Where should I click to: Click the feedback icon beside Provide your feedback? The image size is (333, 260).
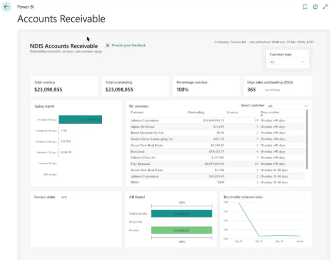pyautogui.click(x=107, y=45)
